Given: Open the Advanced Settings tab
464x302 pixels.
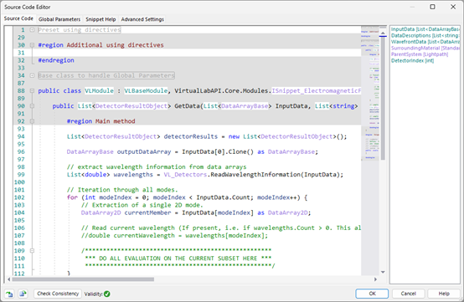Looking at the screenshot, I should [142, 19].
